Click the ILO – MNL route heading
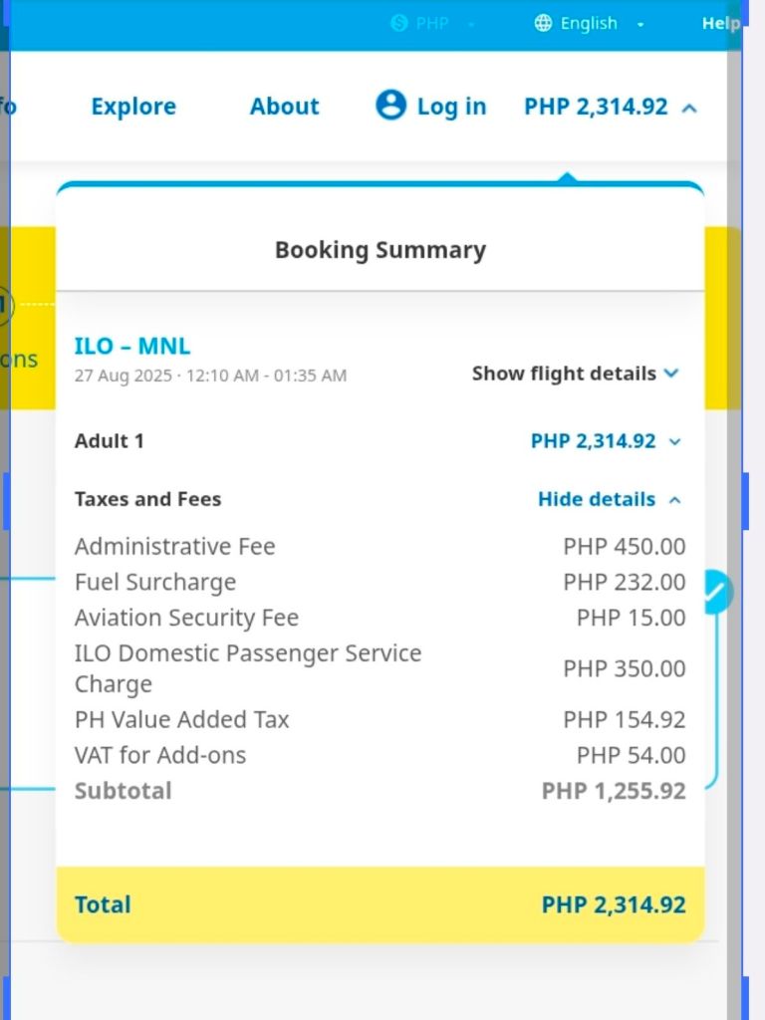Image resolution: width=765 pixels, height=1020 pixels. 132,347
